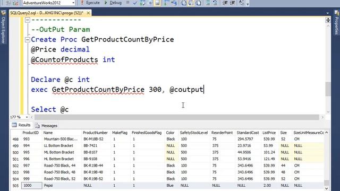Image resolution: width=340 pixels, height=191 pixels.
Task: Click the ListPrice column header
Action: pos(269,133)
